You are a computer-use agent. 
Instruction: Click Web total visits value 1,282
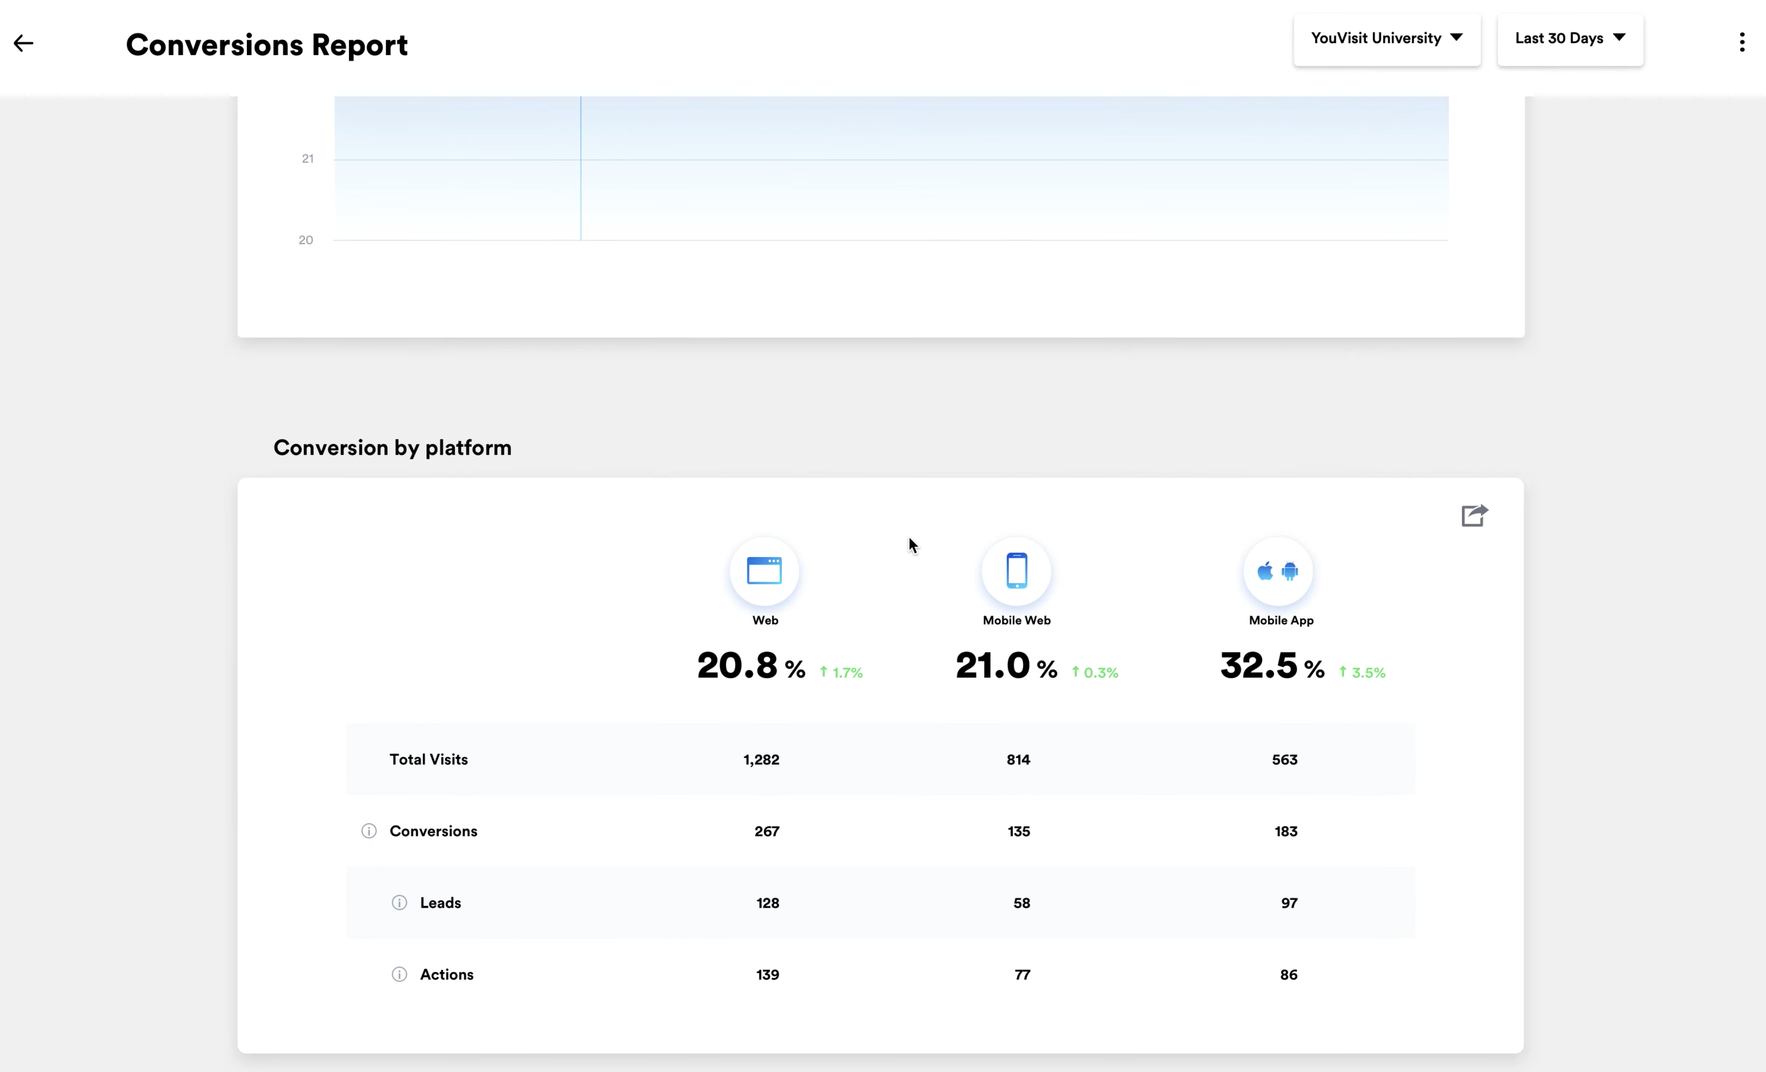click(x=761, y=760)
